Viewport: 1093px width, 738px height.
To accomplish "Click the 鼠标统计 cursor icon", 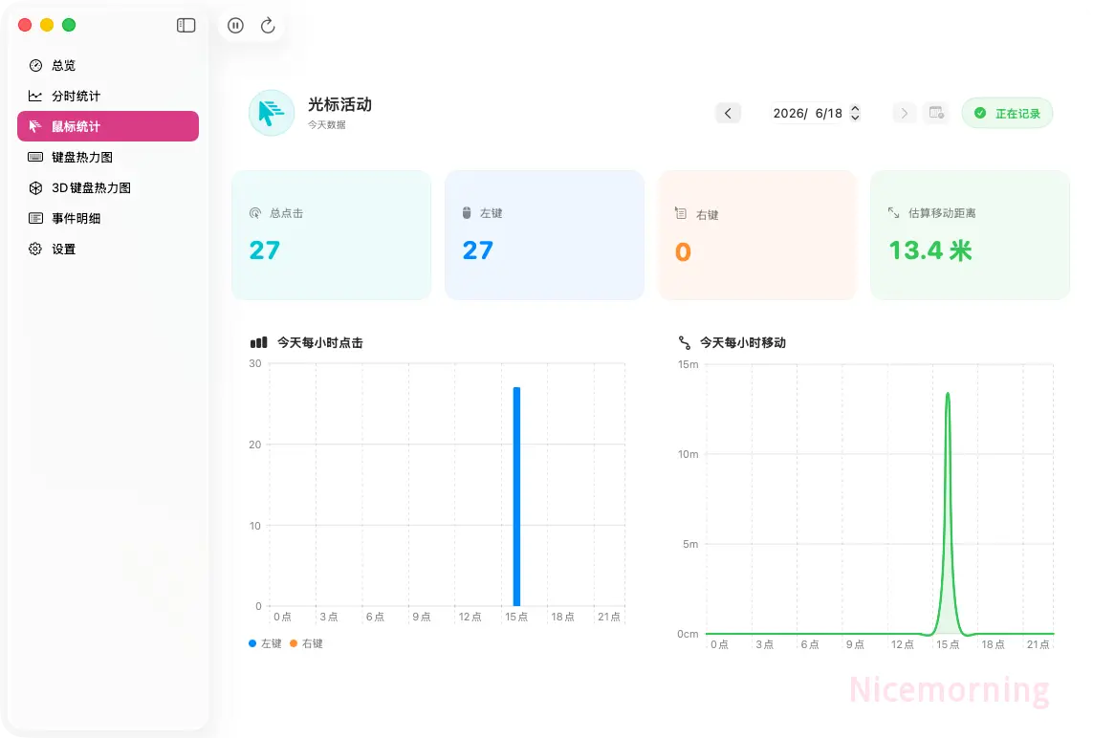I will click(x=34, y=126).
